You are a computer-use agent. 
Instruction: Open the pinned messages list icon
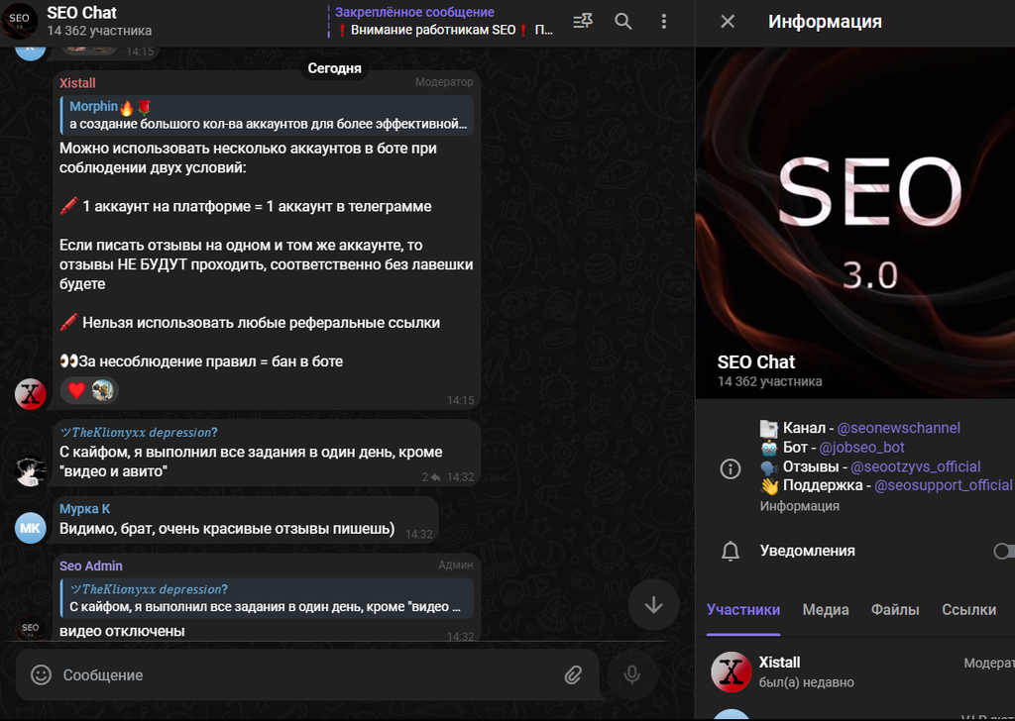pos(583,22)
